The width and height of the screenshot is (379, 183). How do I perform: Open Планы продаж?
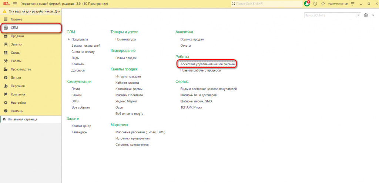126,58
